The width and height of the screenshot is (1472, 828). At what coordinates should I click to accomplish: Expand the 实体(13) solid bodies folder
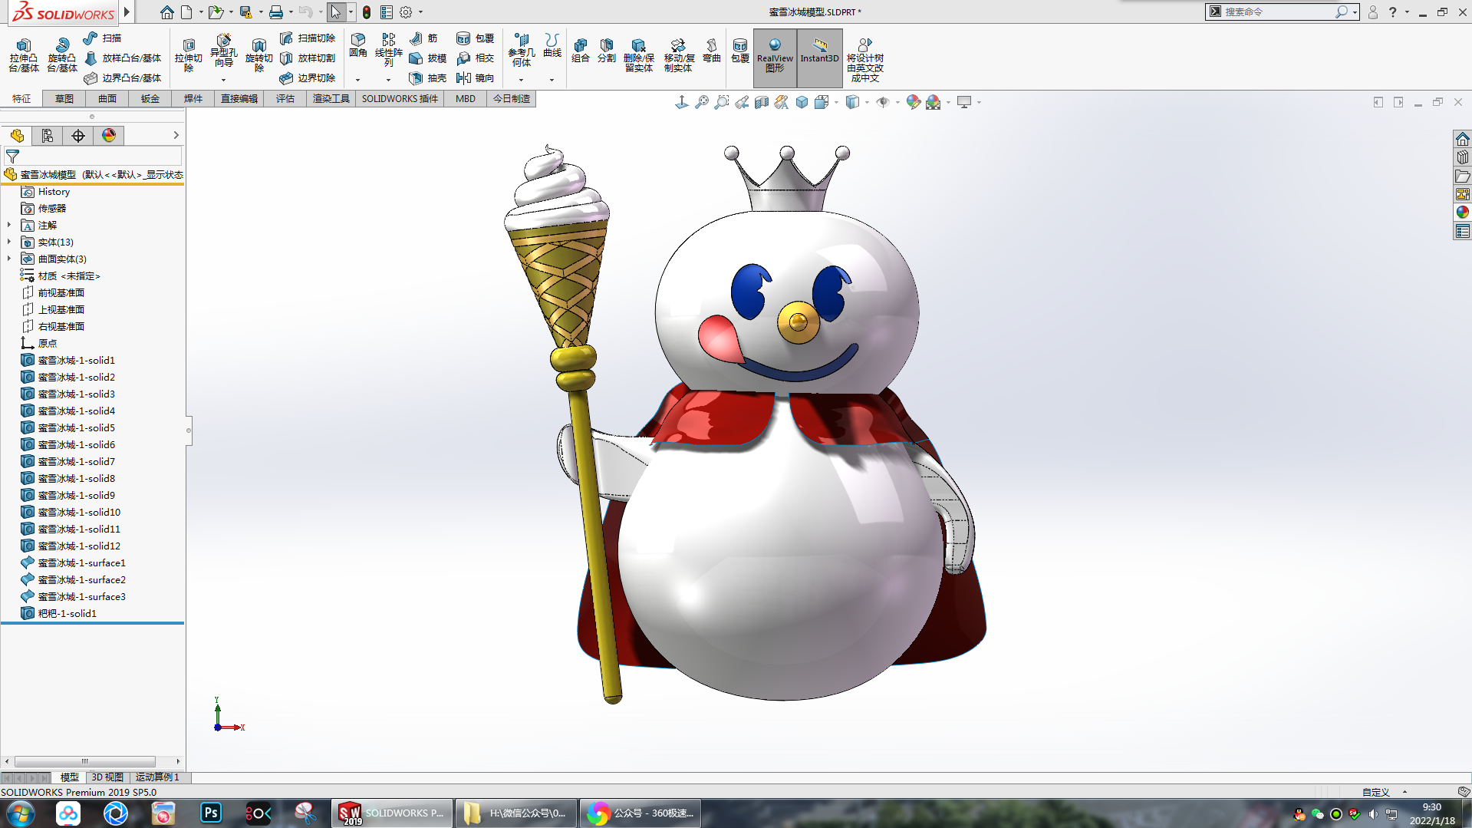coord(9,242)
